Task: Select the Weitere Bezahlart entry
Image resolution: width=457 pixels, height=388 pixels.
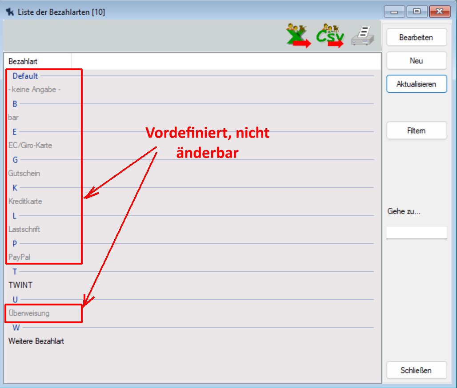Action: click(36, 341)
